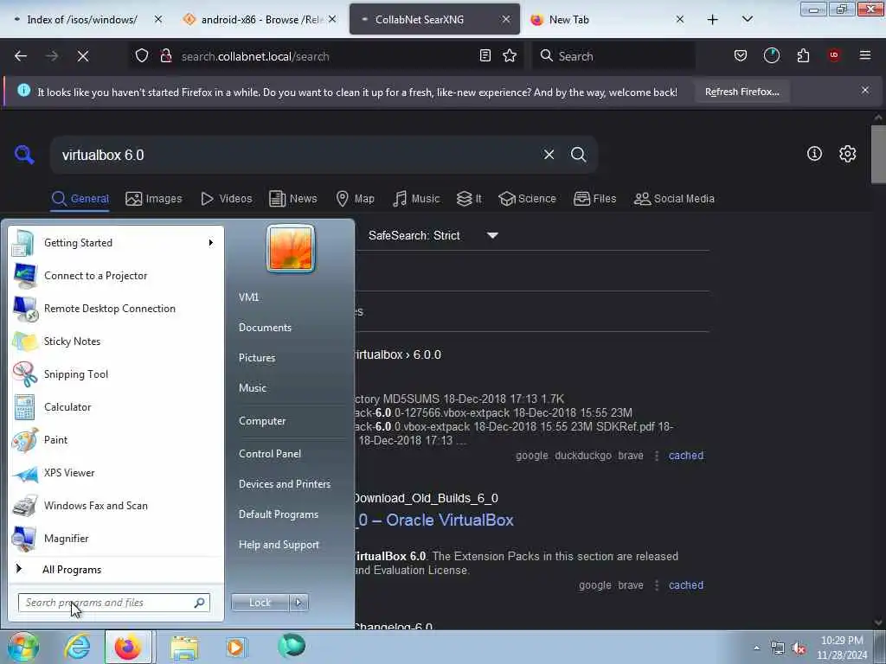
Task: Submit the SearXNG search magnifier
Action: [578, 155]
